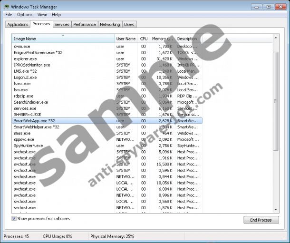Open the Options menu
The height and width of the screenshot is (243, 290).
[25, 15]
